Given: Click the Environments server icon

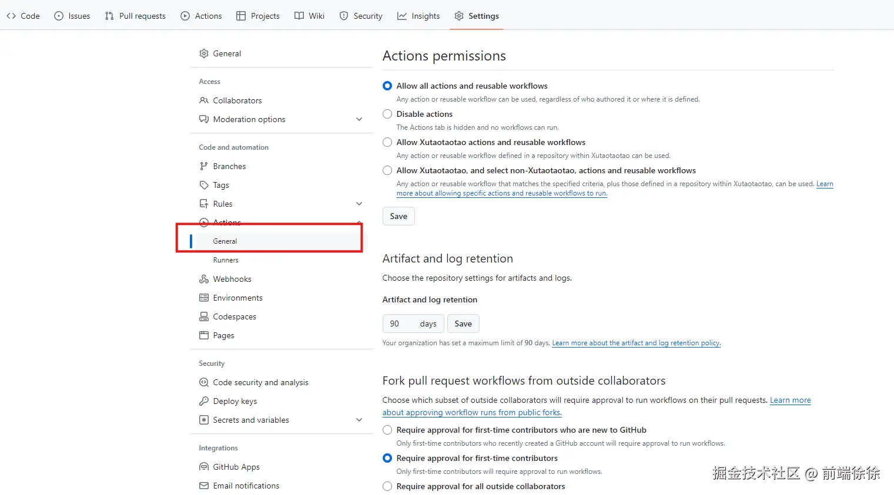Looking at the screenshot, I should pos(204,298).
